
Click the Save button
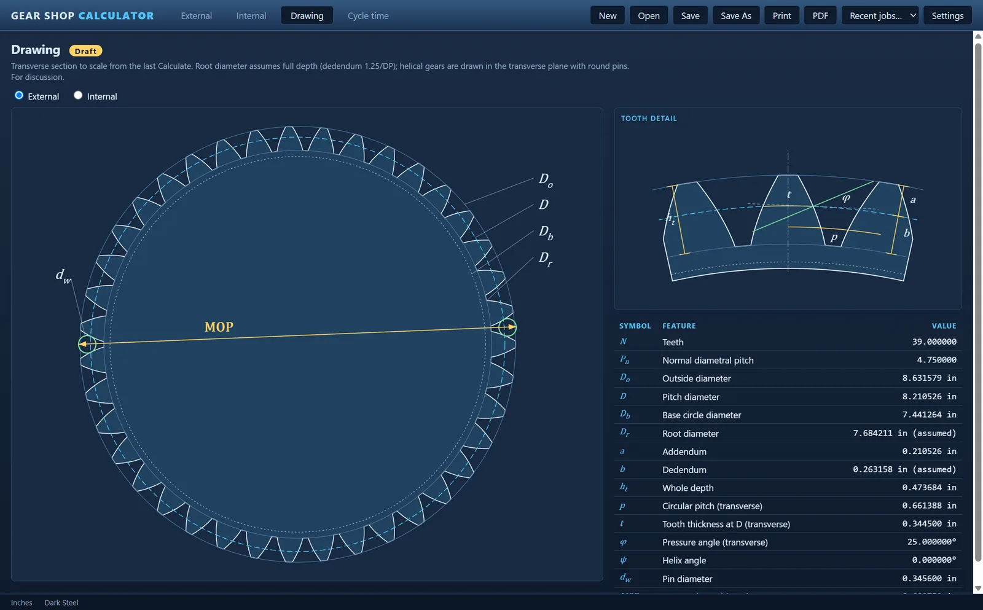tap(690, 15)
